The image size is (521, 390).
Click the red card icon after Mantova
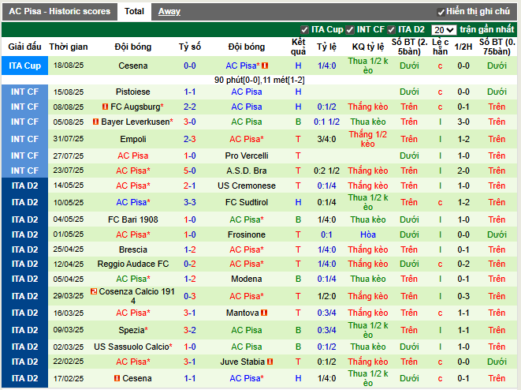pos(264,313)
